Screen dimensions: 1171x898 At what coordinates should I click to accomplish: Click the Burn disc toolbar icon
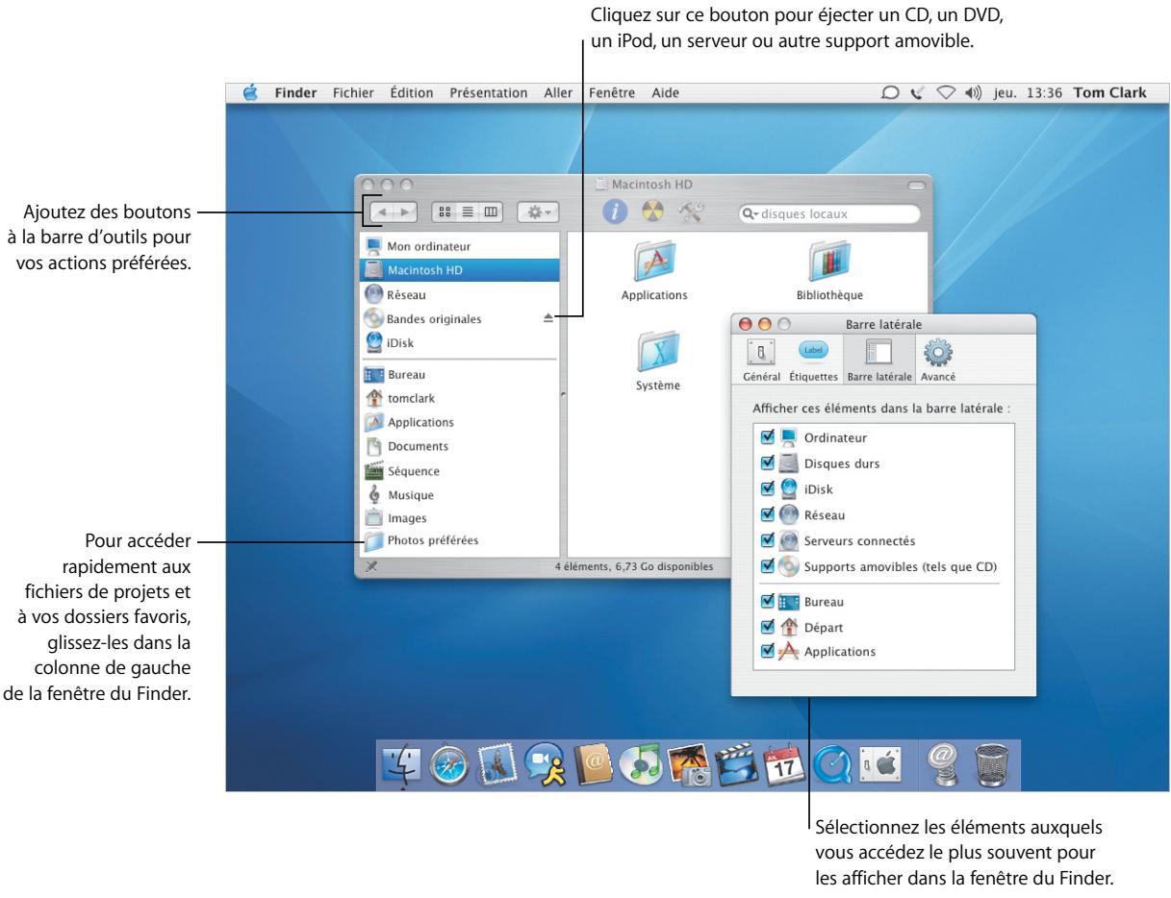coord(651,212)
